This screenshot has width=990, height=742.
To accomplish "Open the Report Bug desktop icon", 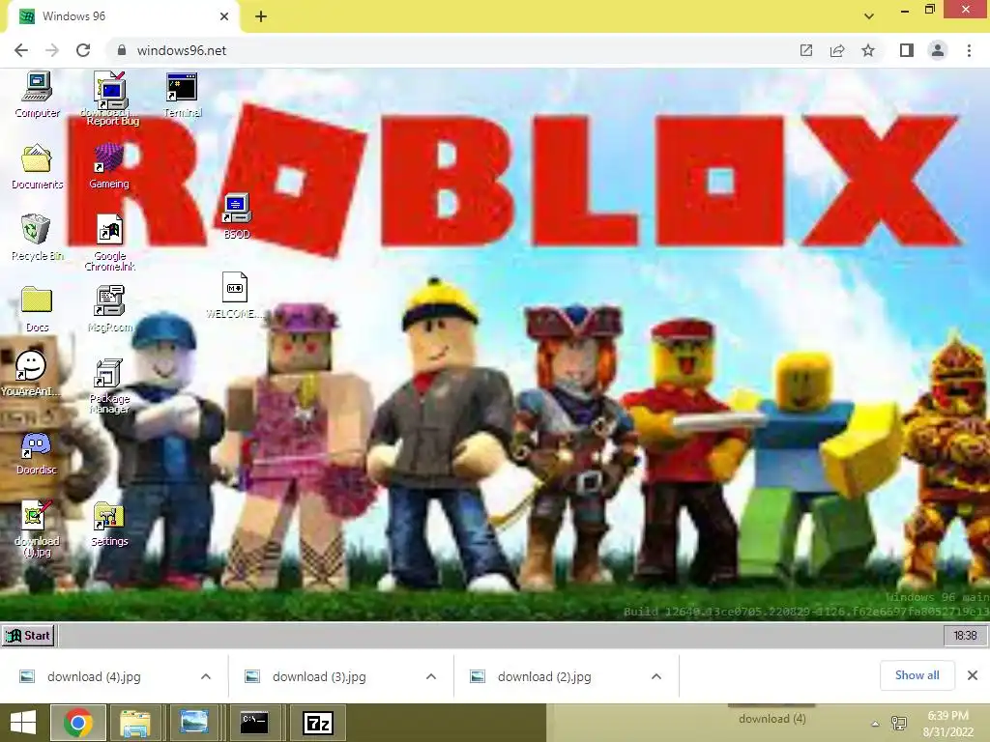I will [112, 99].
